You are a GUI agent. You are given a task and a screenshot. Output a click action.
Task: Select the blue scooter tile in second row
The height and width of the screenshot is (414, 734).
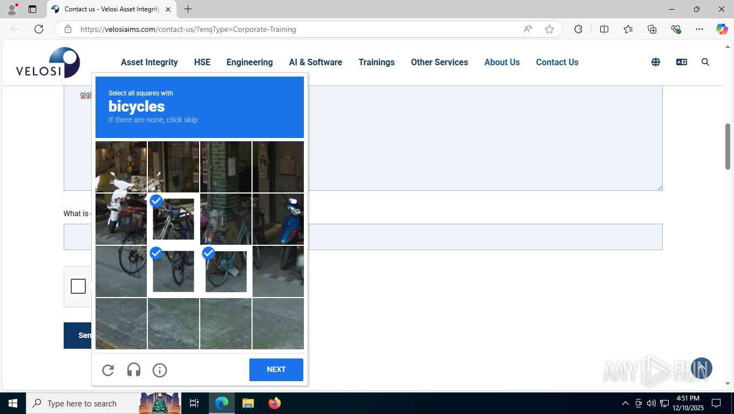click(x=278, y=219)
